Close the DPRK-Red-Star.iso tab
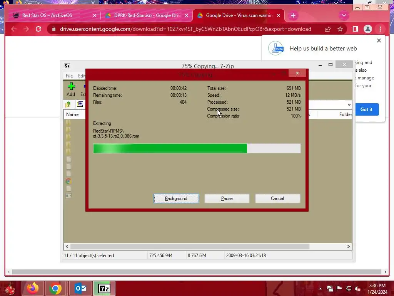This screenshot has width=394, height=296. [x=187, y=15]
